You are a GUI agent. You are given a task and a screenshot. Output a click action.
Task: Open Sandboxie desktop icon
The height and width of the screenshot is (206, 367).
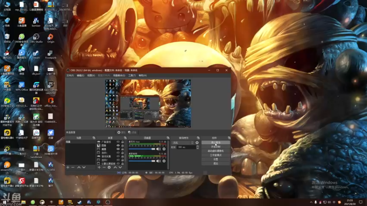tap(36, 152)
